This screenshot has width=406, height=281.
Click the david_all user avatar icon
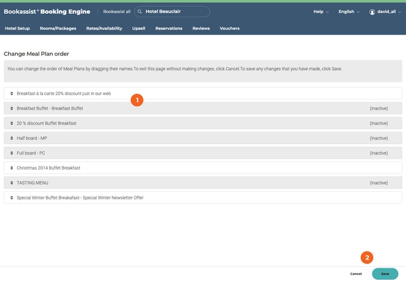[x=373, y=12]
